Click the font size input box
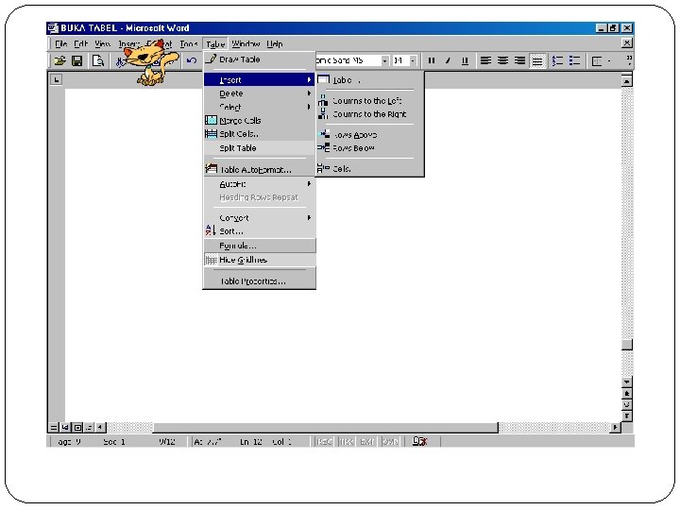This screenshot has height=510, width=680. [x=400, y=60]
